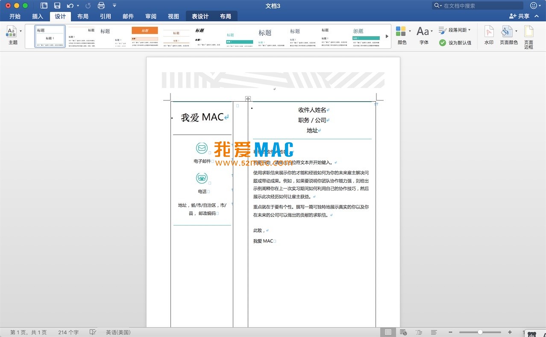Zoom in with the plus button
Screen dimensions: 546x337
point(510,332)
